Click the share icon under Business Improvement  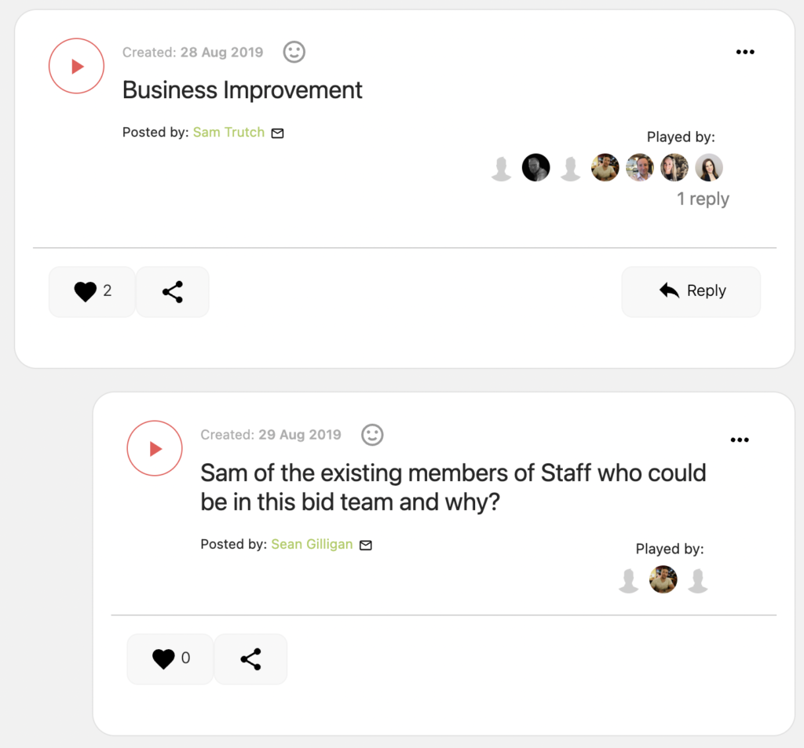(172, 291)
